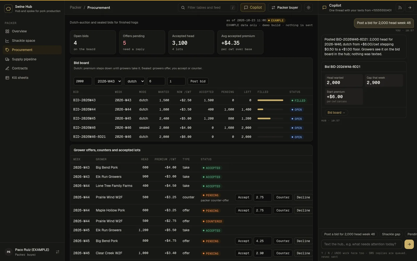
Task: Click the Overview grid icon
Action: point(7,31)
